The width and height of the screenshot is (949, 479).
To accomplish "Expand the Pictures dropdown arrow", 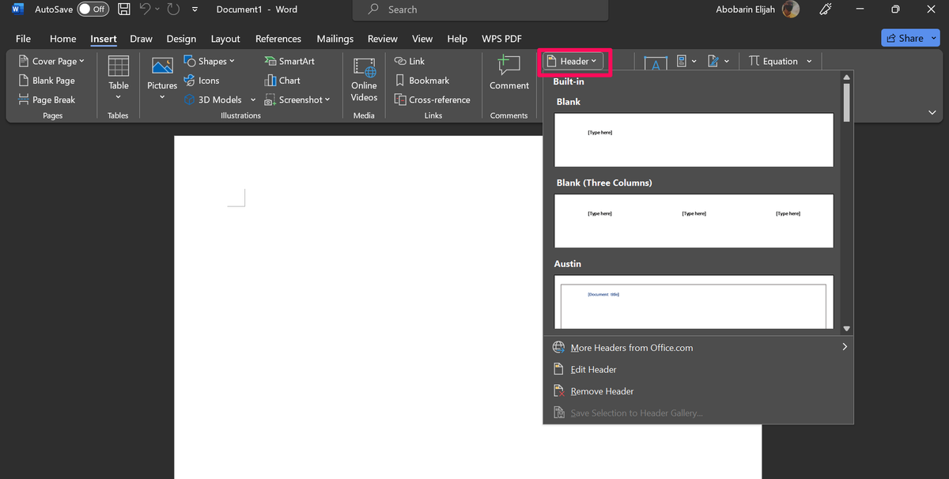I will pyautogui.click(x=162, y=97).
